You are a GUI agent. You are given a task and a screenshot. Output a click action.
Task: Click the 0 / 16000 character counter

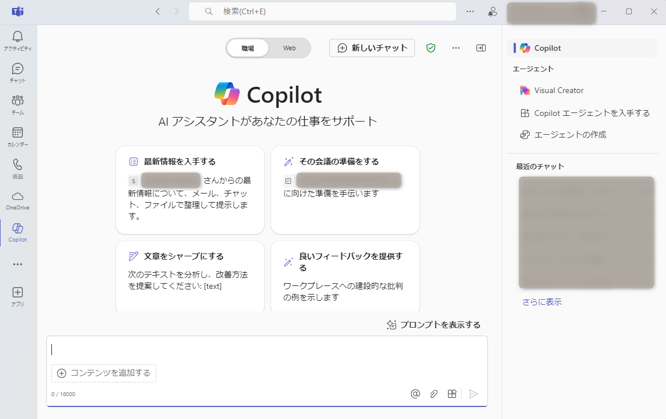pyautogui.click(x=63, y=394)
